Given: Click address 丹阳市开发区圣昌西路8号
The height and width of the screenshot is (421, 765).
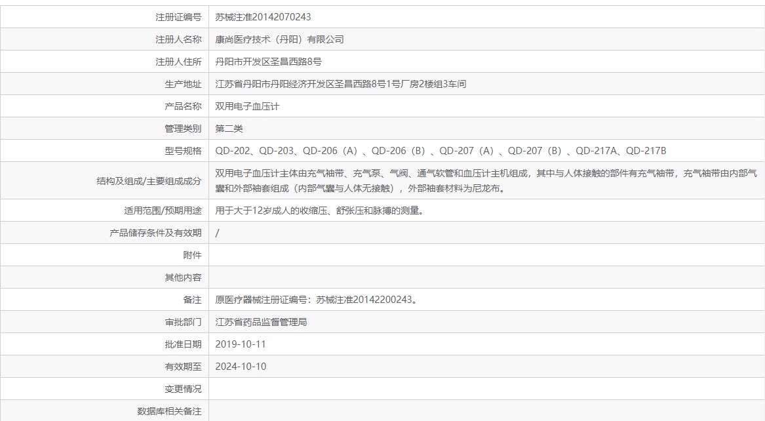Looking at the screenshot, I should 268,62.
